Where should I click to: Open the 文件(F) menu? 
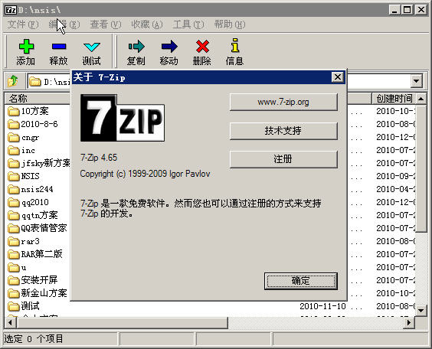[x=22, y=24]
